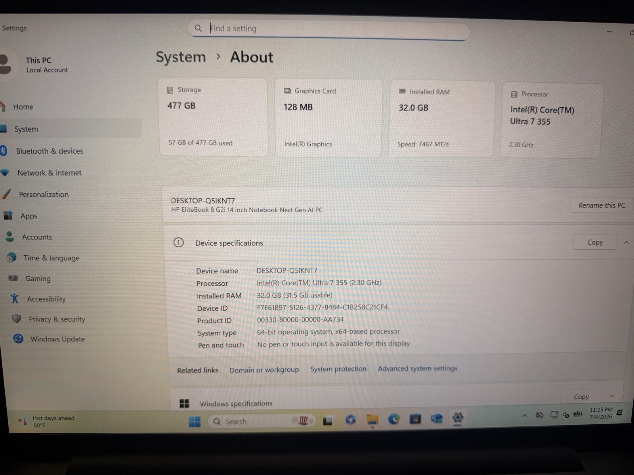Click the network status tray icon
The width and height of the screenshot is (634, 475).
(x=554, y=415)
